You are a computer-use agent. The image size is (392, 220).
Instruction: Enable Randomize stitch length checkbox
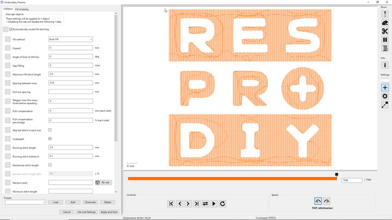50,165
